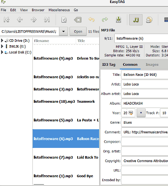The image size is (168, 186).
Task: Open the Browser menu
Action: tap(38, 10)
